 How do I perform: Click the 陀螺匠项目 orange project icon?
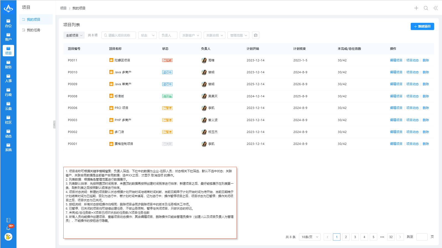[111, 60]
